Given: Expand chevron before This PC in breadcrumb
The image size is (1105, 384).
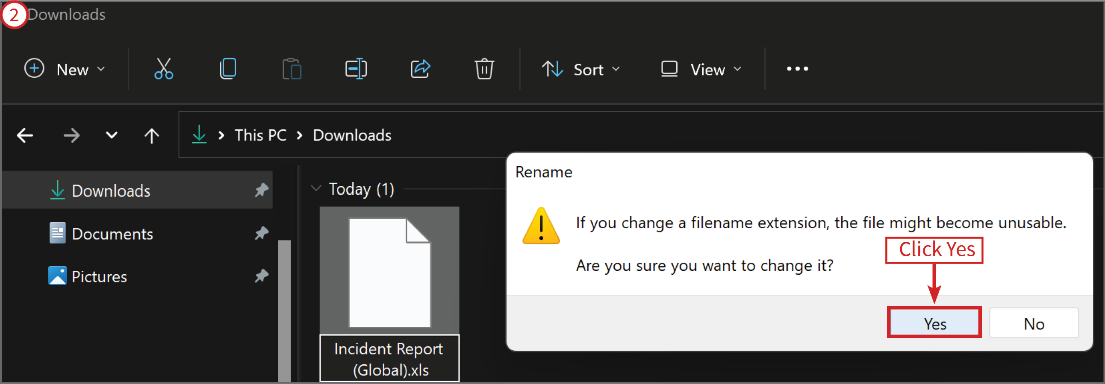Looking at the screenshot, I should point(221,135).
